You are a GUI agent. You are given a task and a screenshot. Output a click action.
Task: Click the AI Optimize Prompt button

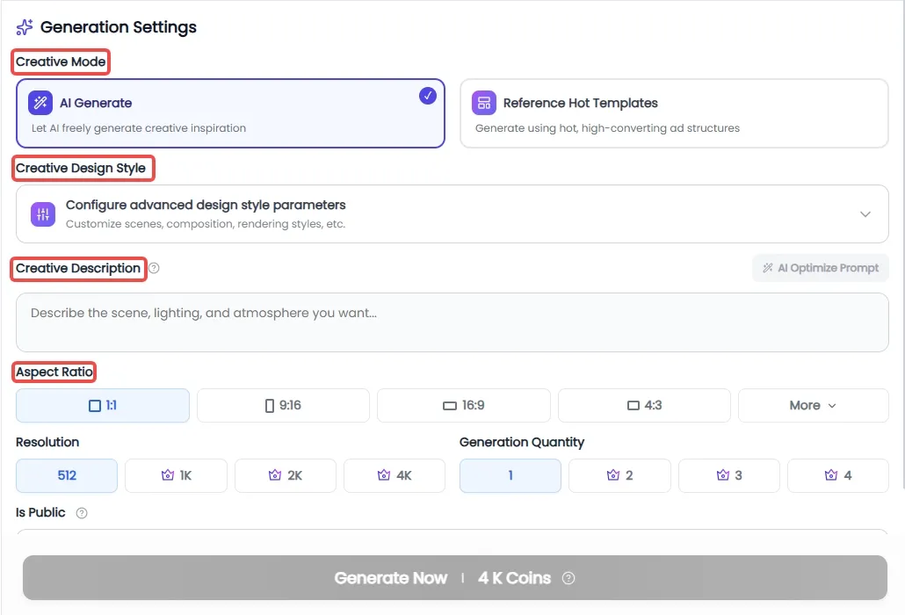[x=820, y=268]
